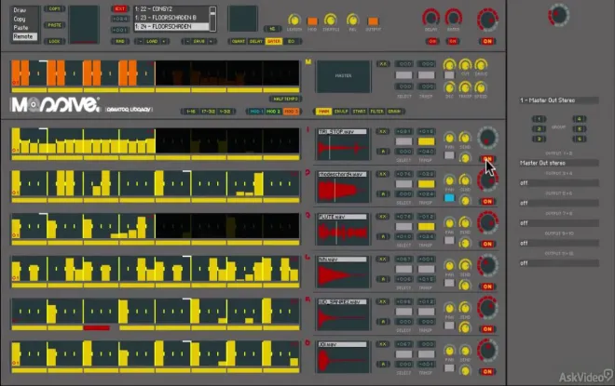Click the R button in FLUTE.wav row

(383, 236)
